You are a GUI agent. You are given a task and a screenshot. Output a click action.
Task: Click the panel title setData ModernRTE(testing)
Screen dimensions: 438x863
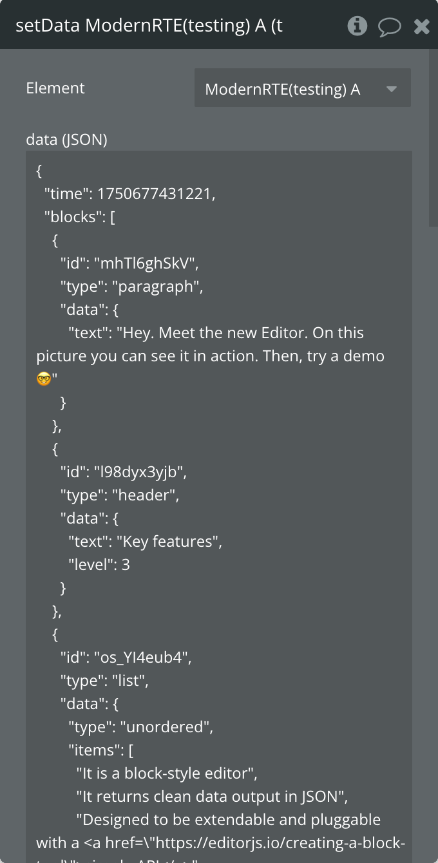pyautogui.click(x=149, y=26)
